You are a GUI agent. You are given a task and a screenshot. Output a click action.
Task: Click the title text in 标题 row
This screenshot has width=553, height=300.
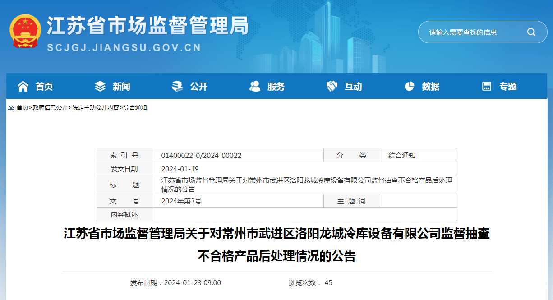(x=307, y=185)
